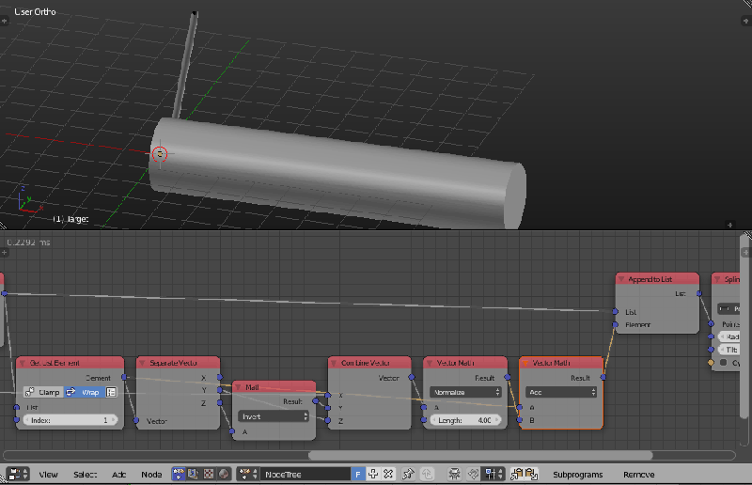Select Clamp mode in Get List Element node

point(43,392)
